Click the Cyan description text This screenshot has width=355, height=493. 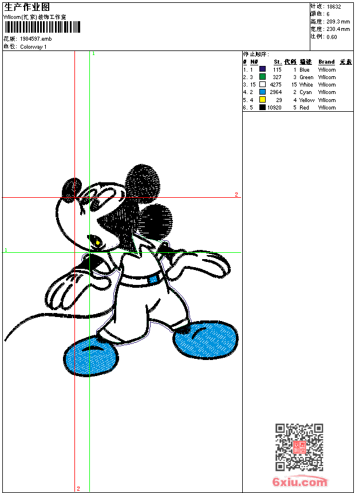[x=306, y=92]
